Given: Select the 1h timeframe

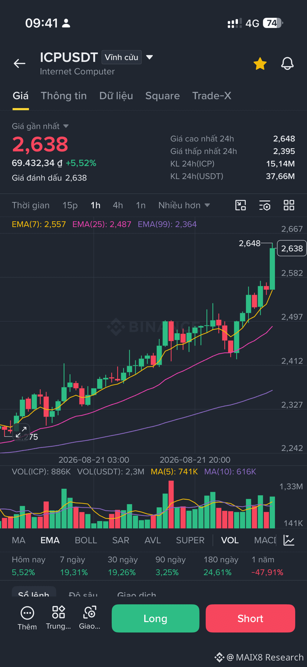Looking at the screenshot, I should coord(95,205).
